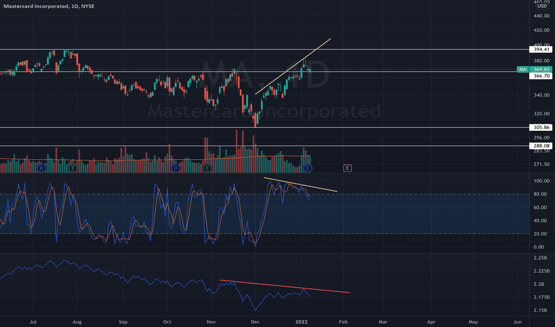Click the chart title Mastercard Incorporated, 1D, NYSE
The width and height of the screenshot is (555, 327).
click(49, 6)
